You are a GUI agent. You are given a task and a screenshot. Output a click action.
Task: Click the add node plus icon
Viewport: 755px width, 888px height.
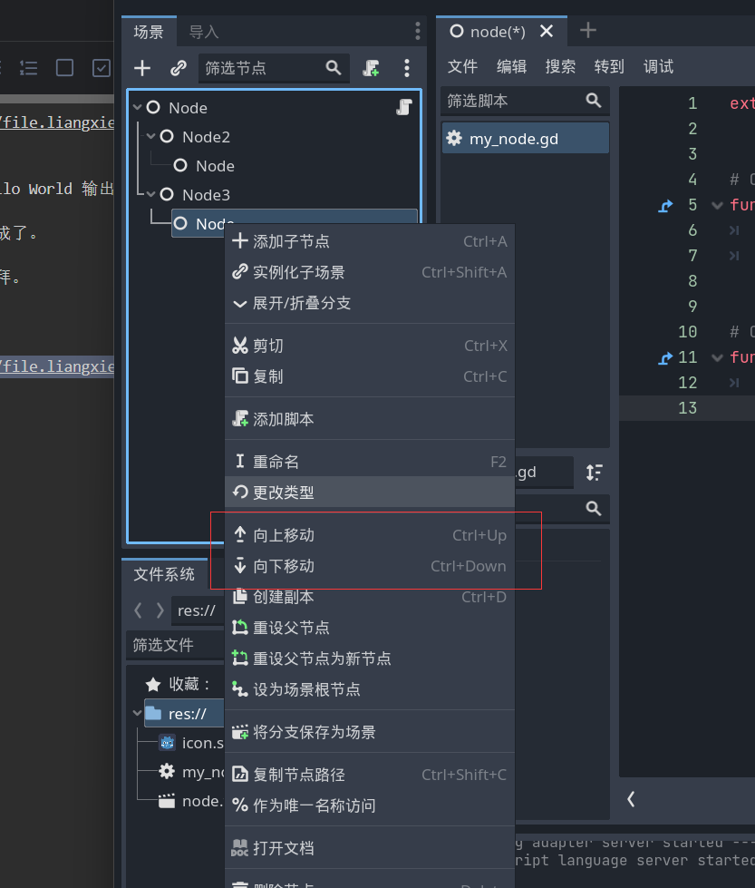click(142, 68)
